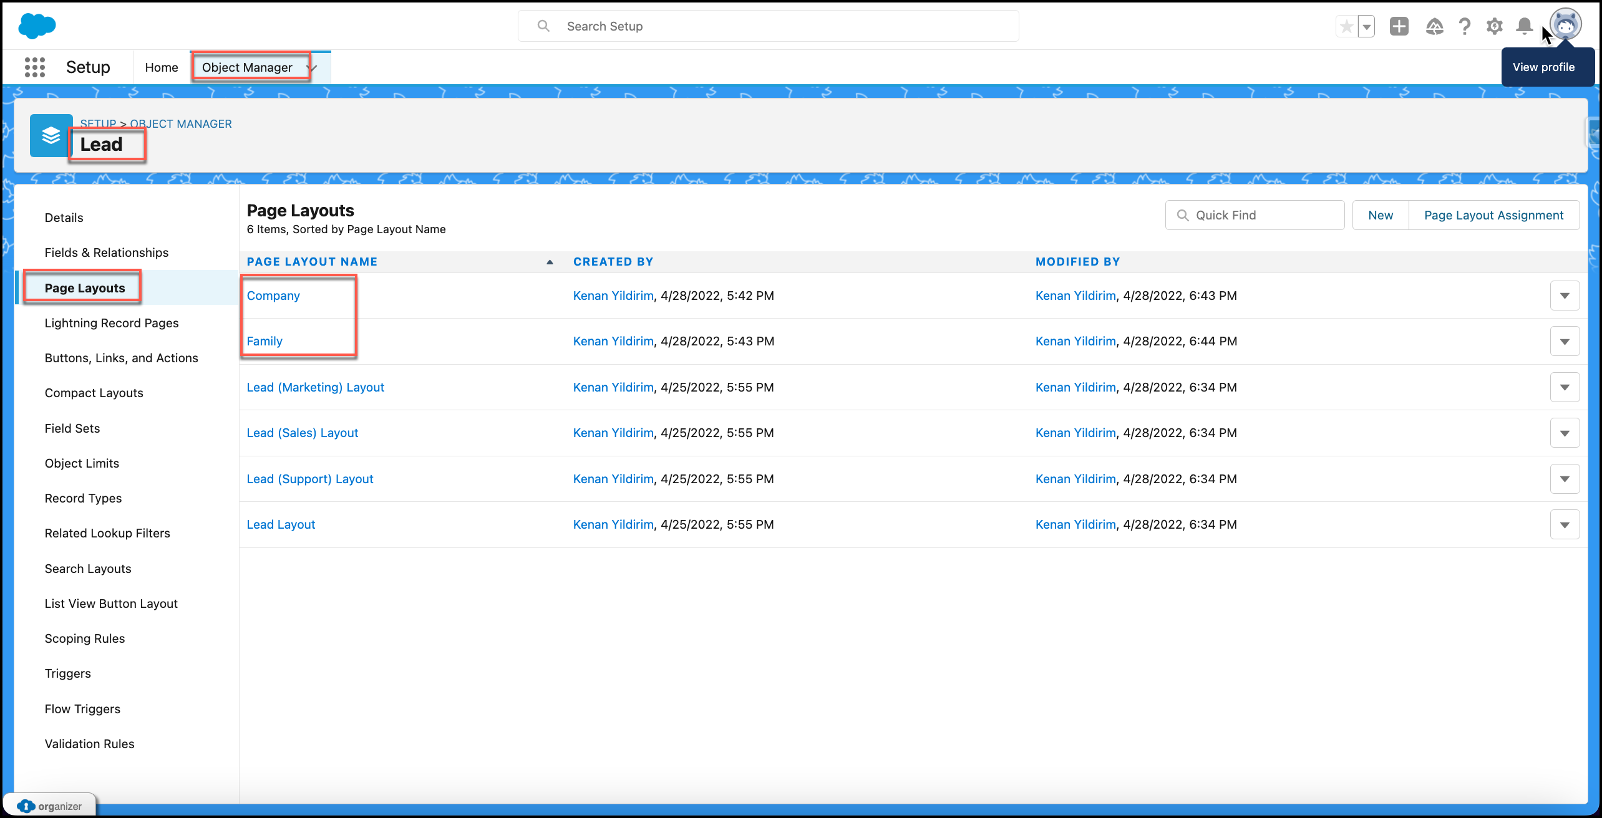The width and height of the screenshot is (1602, 818).
Task: Switch to the Home tab
Action: click(x=162, y=67)
